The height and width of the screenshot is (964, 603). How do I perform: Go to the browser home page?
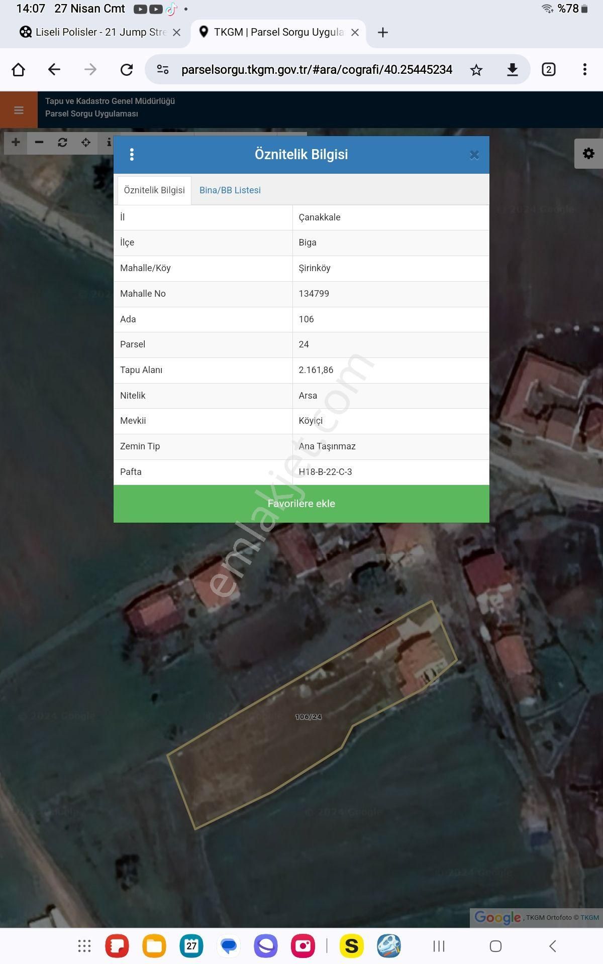click(x=19, y=70)
